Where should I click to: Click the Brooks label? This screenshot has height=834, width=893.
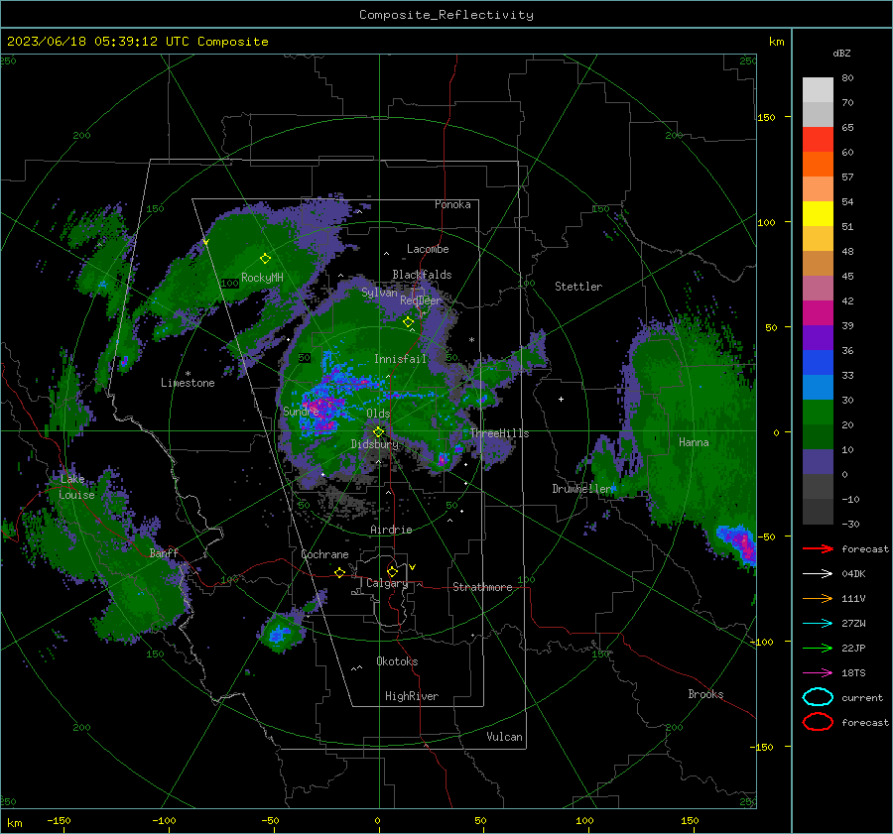coord(705,694)
